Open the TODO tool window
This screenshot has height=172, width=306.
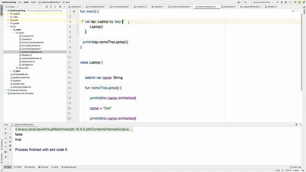pos(18,167)
